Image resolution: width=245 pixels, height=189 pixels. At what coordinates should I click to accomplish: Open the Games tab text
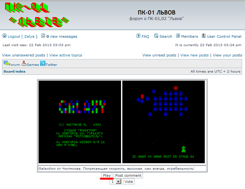pos(33,65)
